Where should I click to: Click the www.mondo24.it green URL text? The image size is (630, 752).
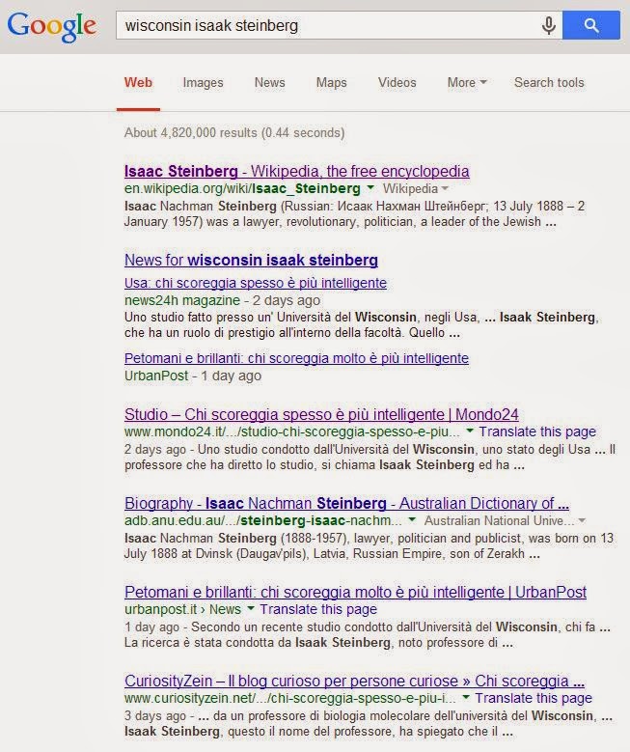292,432
